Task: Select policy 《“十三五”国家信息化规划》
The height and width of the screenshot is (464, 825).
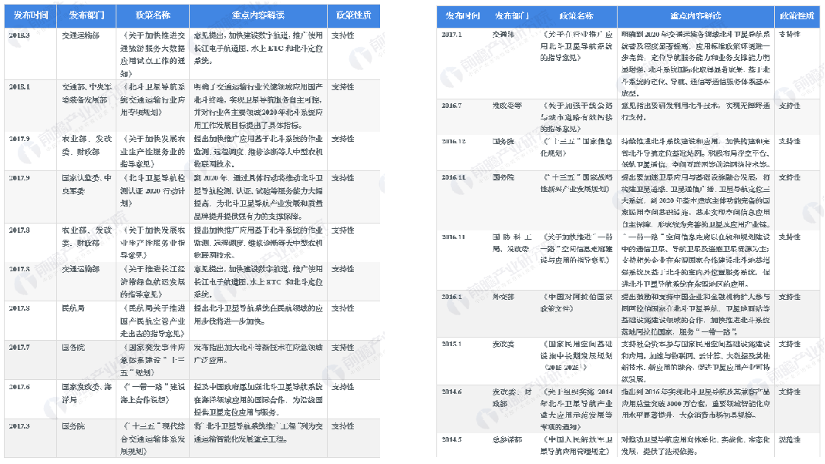Action: pos(576,147)
